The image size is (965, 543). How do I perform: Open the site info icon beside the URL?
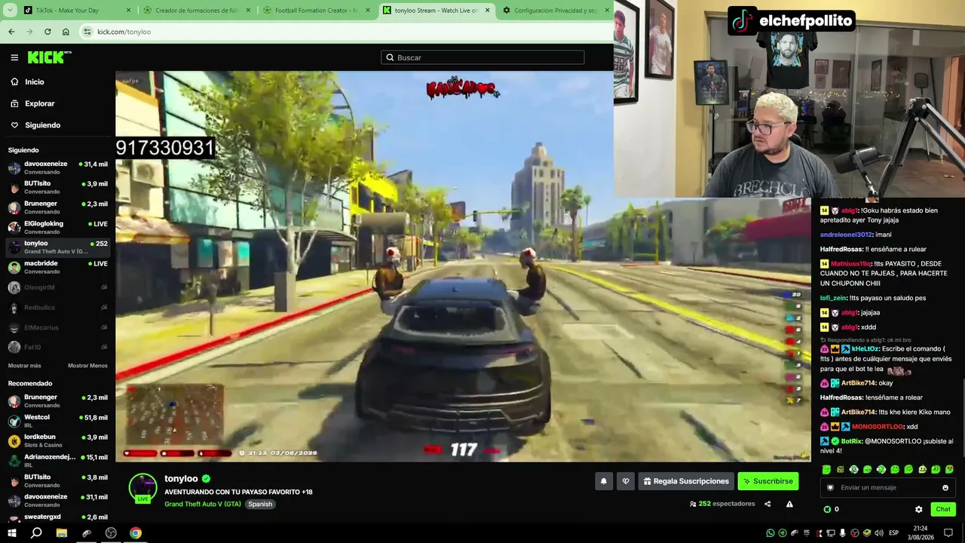coord(87,32)
